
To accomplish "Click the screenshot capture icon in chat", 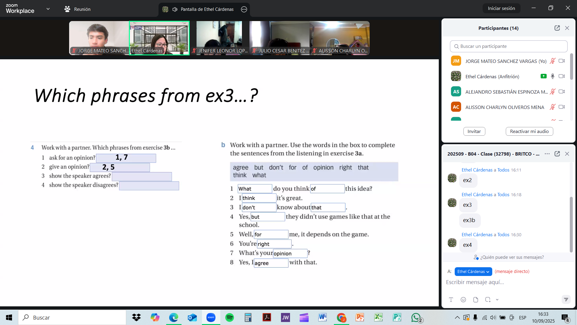I will click(487, 299).
